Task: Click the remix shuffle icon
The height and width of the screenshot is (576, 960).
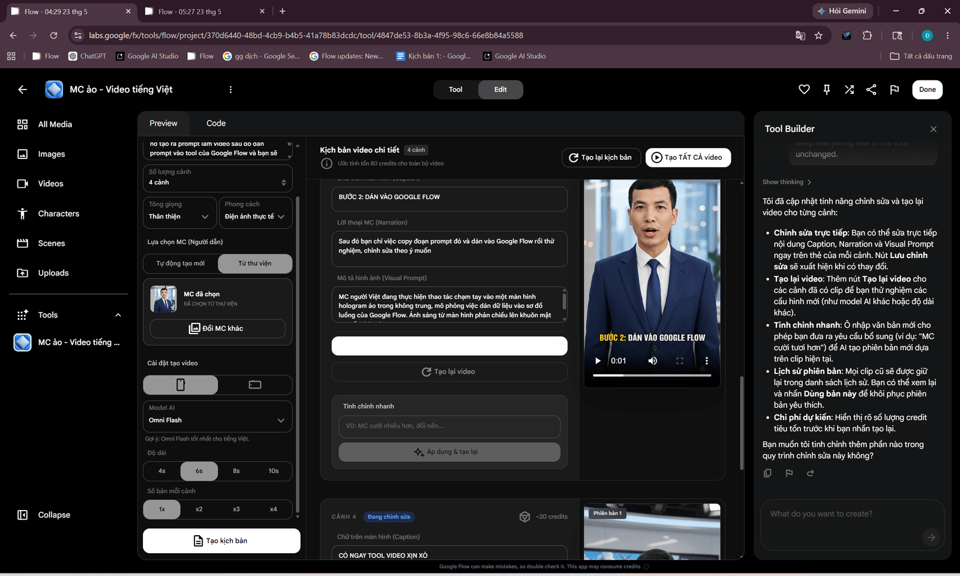Action: 849,89
